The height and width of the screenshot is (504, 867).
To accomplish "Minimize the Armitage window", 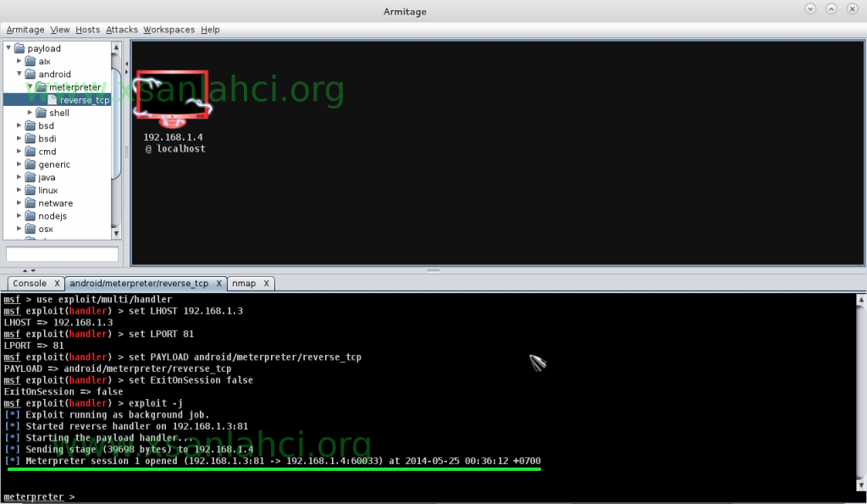I will pos(810,8).
